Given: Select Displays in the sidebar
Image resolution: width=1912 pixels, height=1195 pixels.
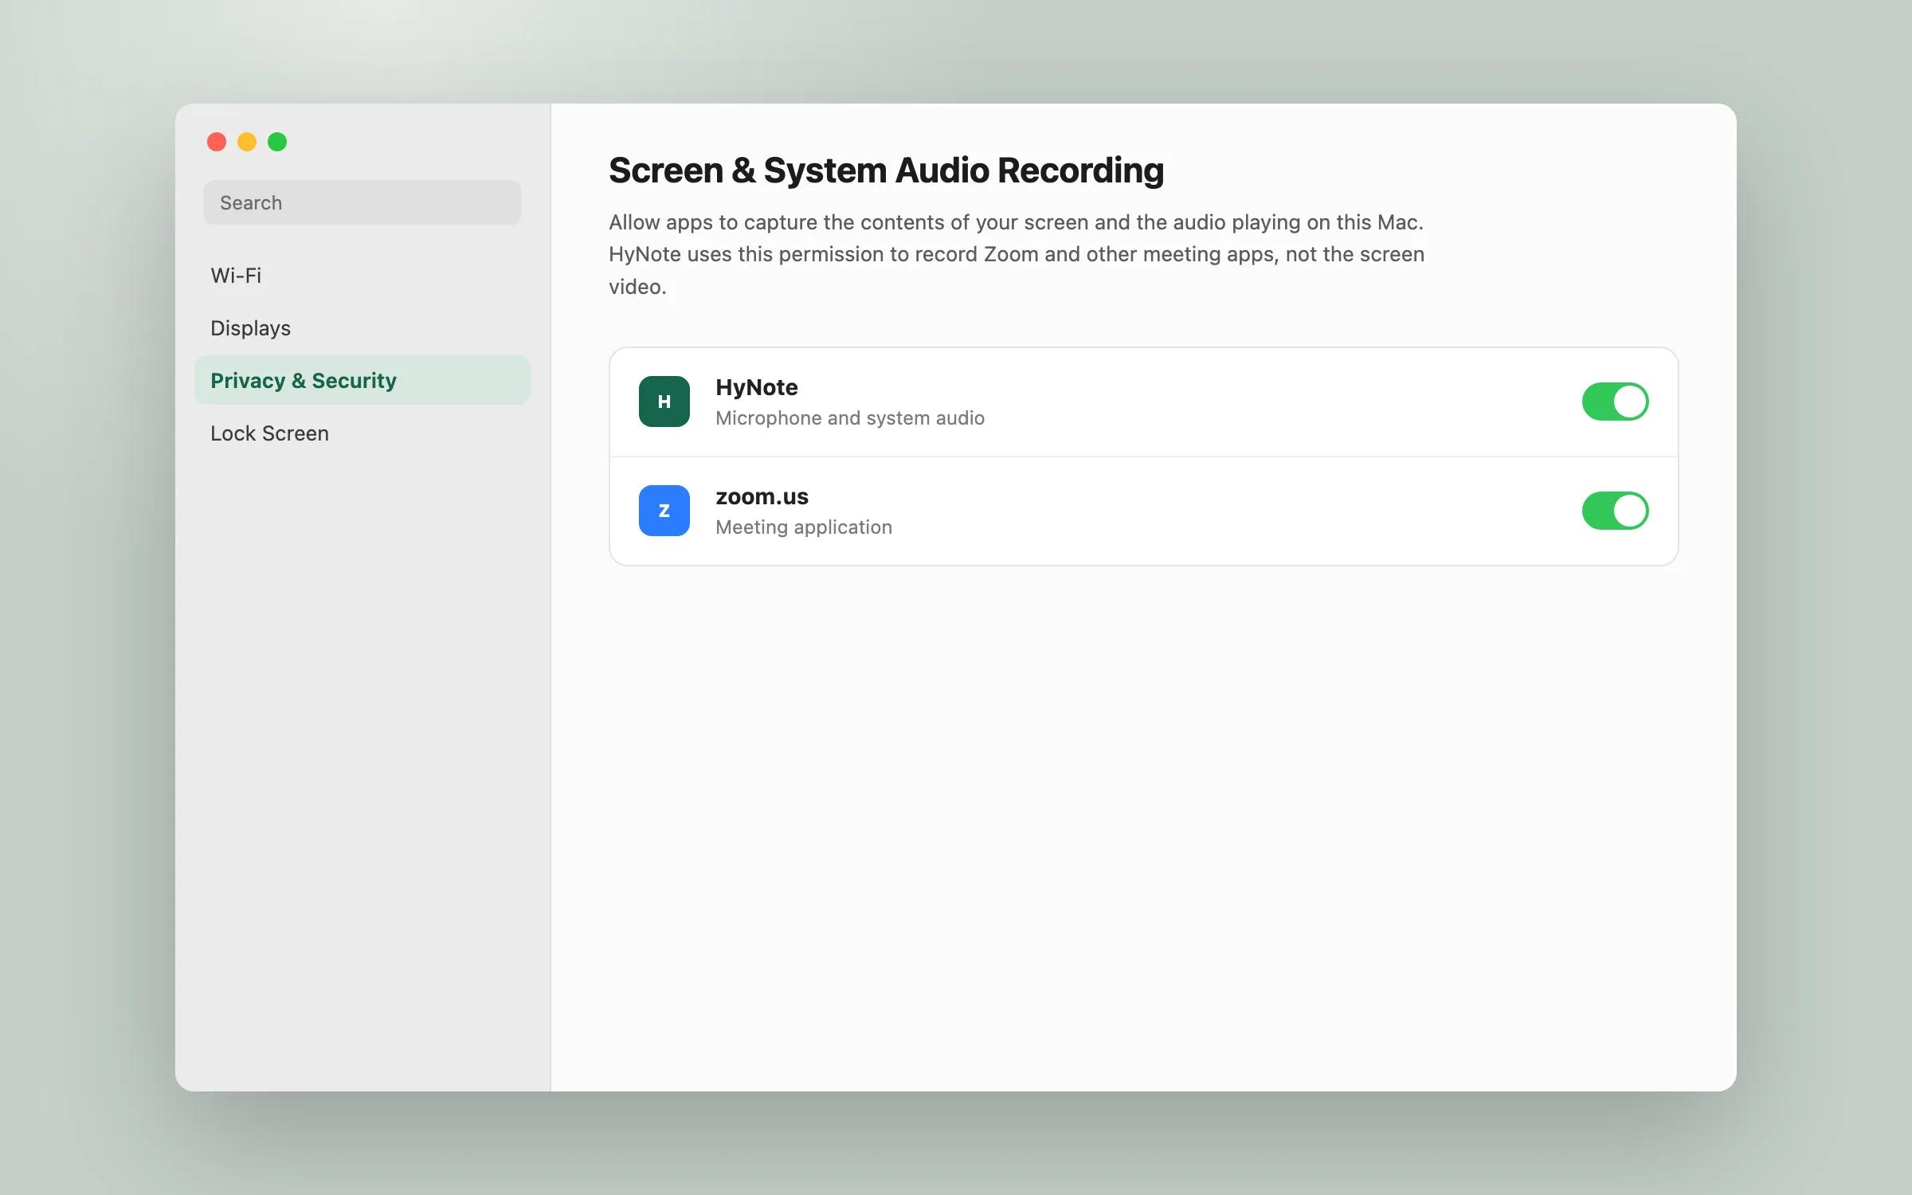Looking at the screenshot, I should pyautogui.click(x=362, y=327).
